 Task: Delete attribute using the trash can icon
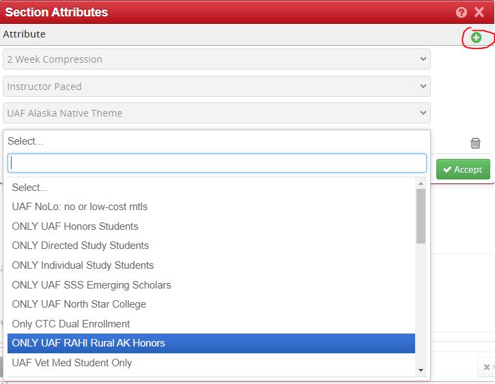476,143
